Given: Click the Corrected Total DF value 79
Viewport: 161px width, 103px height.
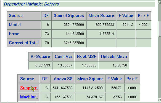Looking at the screenshot, I should coord(47,43).
